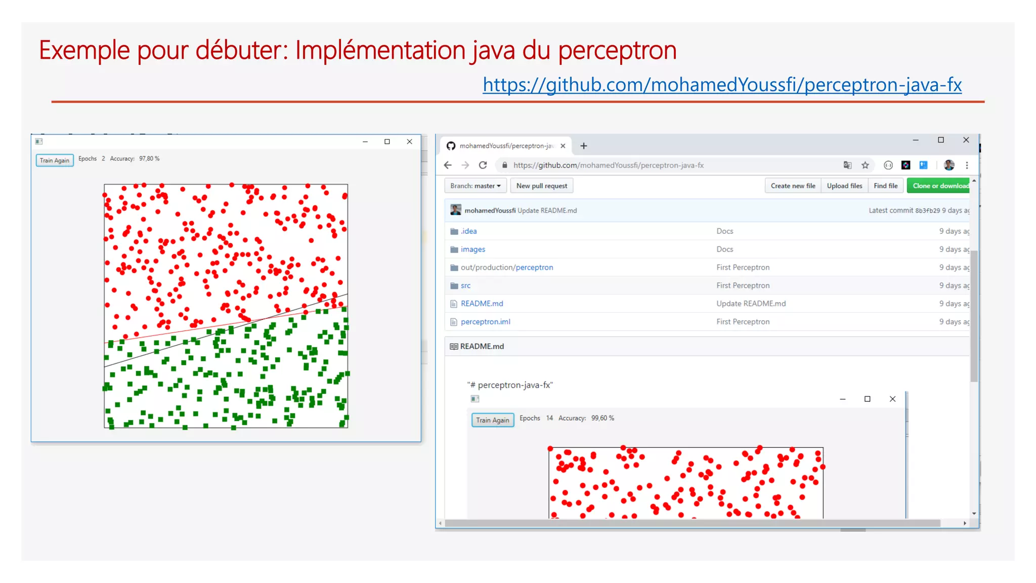Open the mohamedYoussfi author link
This screenshot has width=1036, height=583.
(x=490, y=211)
